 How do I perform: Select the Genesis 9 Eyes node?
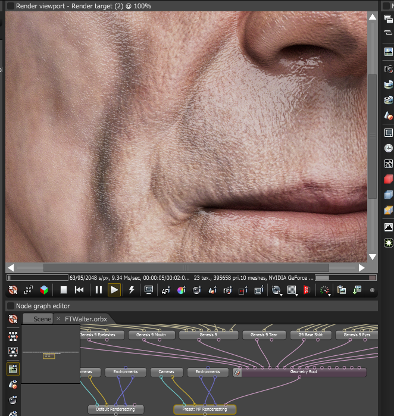point(357,335)
